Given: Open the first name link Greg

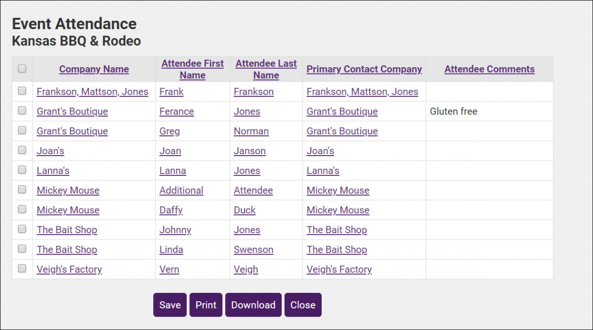Looking at the screenshot, I should coord(169,131).
